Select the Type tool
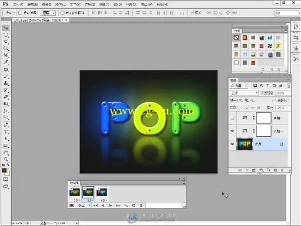Image resolution: width=301 pixels, height=226 pixels. tap(6, 131)
